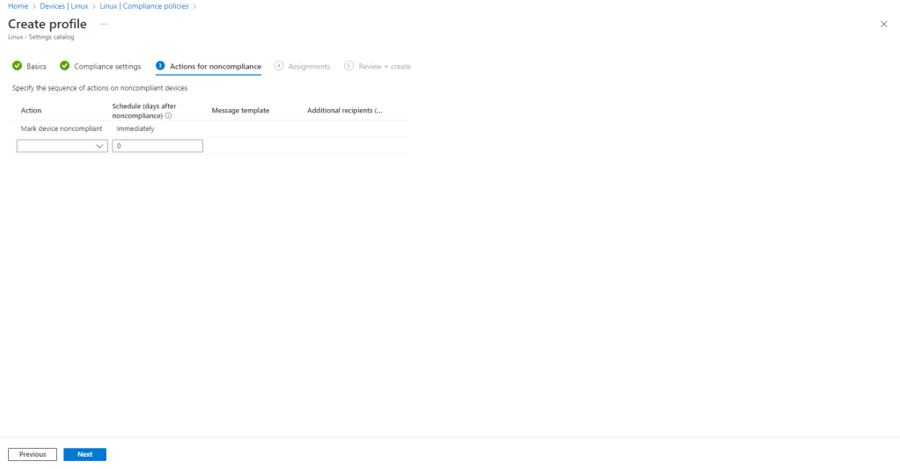The image size is (900, 469).
Task: Go to the Home breadcrumb
Action: point(18,6)
